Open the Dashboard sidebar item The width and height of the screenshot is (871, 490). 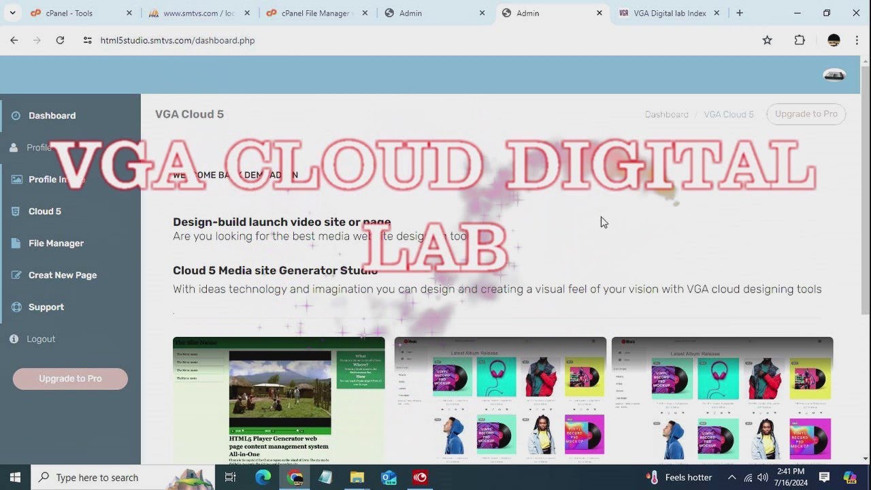(x=52, y=116)
